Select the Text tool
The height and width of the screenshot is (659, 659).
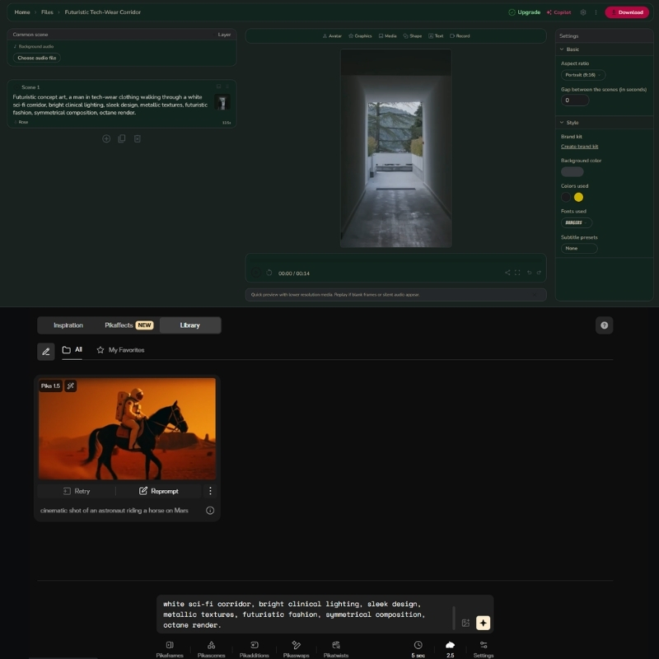click(x=436, y=36)
